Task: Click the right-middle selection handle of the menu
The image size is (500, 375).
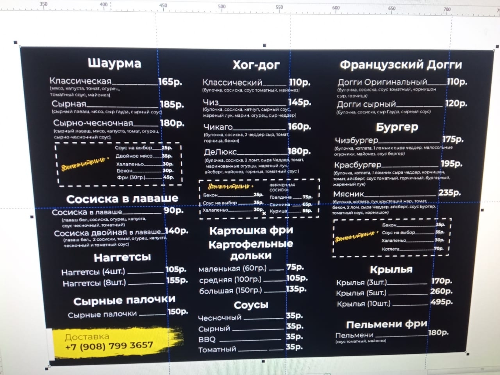Action: pos(482,210)
